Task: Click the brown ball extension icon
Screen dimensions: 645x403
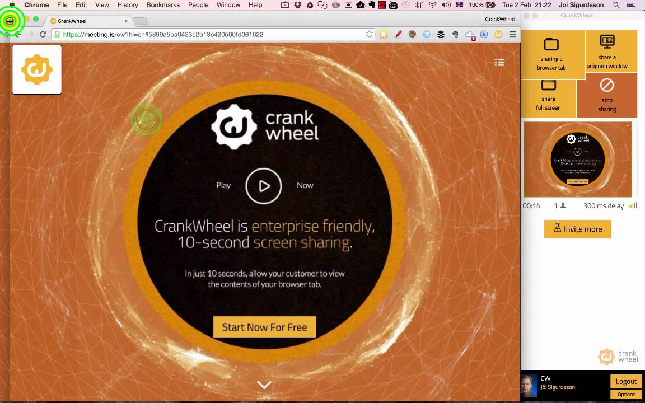Action: click(x=412, y=35)
